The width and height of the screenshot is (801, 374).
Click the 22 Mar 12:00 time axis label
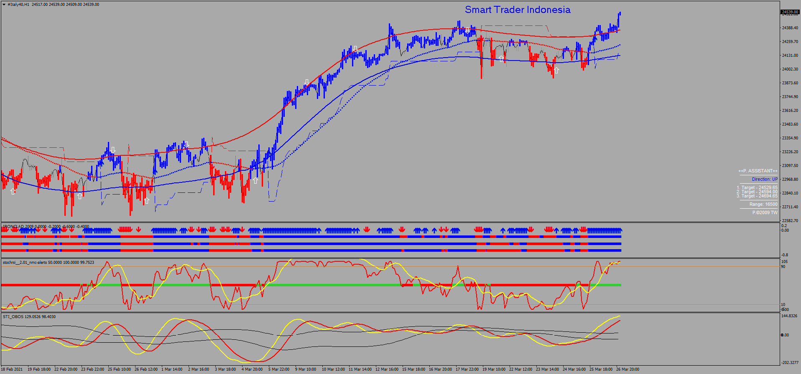tap(520, 369)
